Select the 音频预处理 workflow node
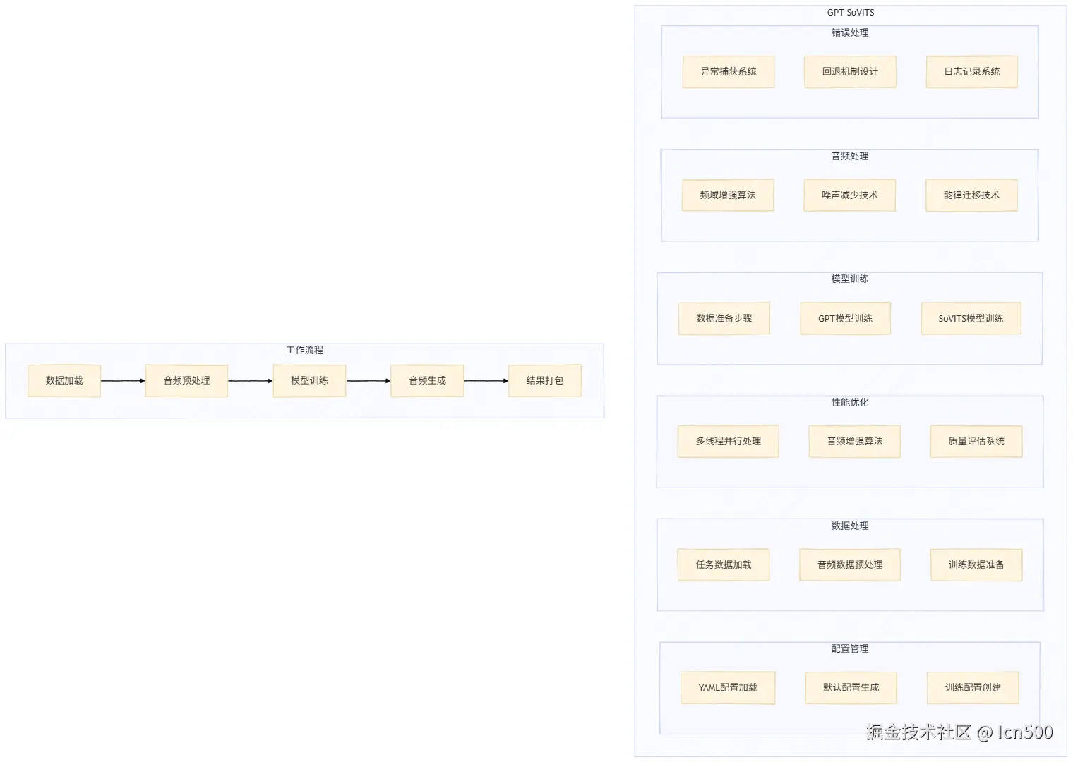This screenshot has width=1073, height=762. click(x=186, y=381)
